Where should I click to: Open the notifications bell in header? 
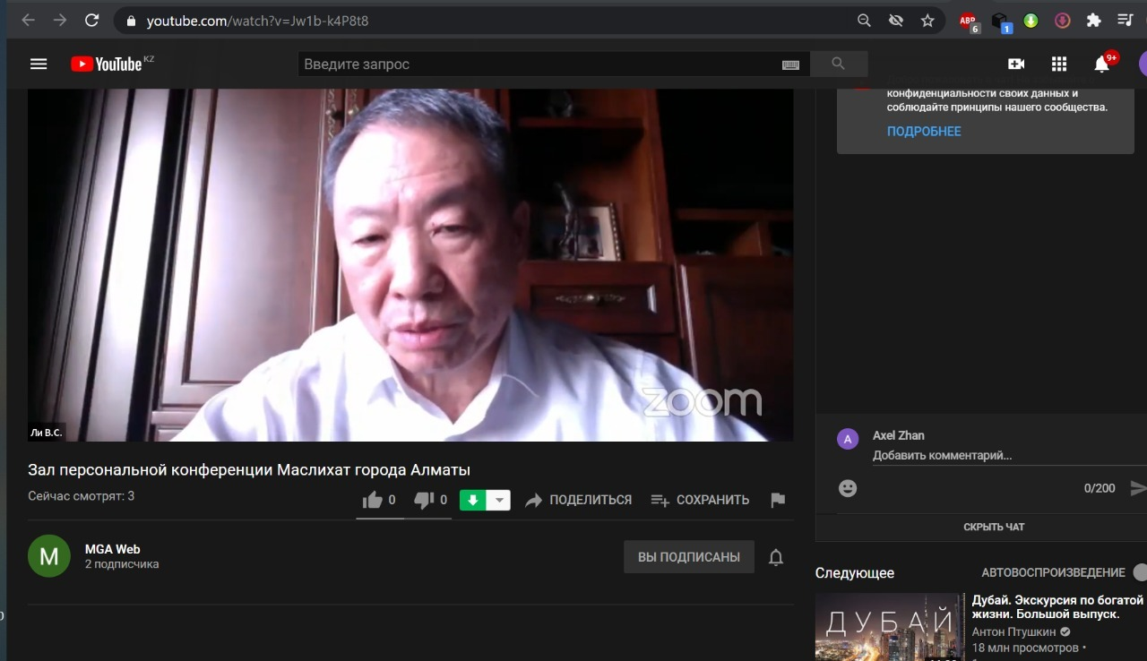pyautogui.click(x=1102, y=64)
